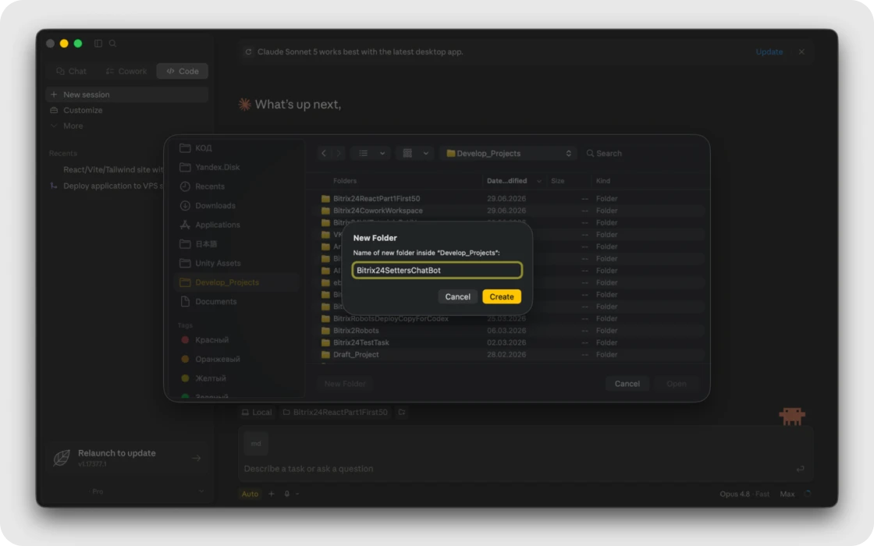Open the grouping options dropdown

pos(414,153)
